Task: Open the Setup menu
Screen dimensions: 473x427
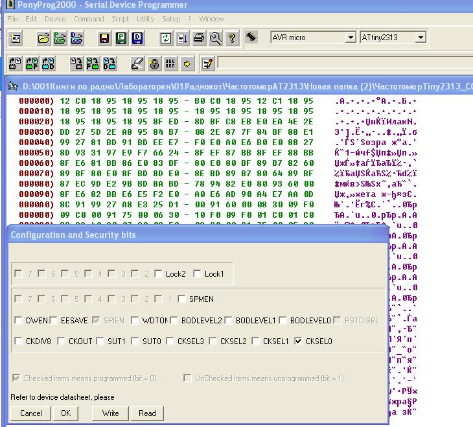Action: tap(171, 19)
